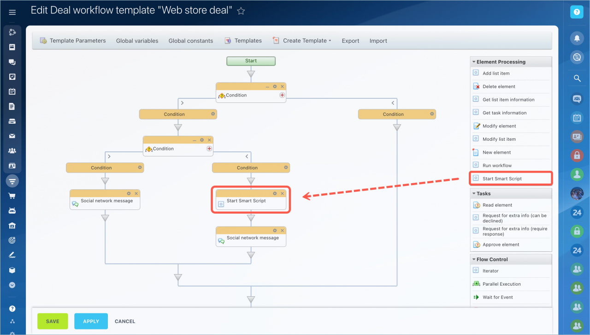Image resolution: width=590 pixels, height=335 pixels.
Task: Open the Documents page icon in left sidebar
Action: (x=12, y=107)
